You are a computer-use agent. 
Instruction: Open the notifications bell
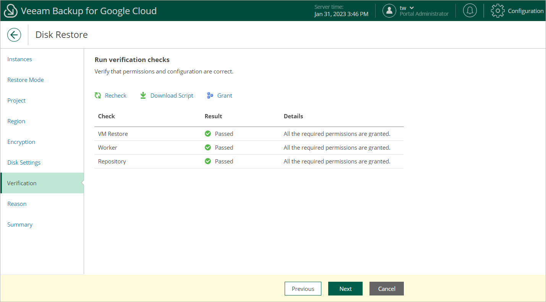click(470, 11)
